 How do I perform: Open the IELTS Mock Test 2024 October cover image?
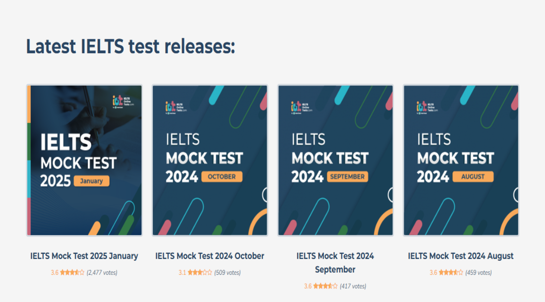209,160
